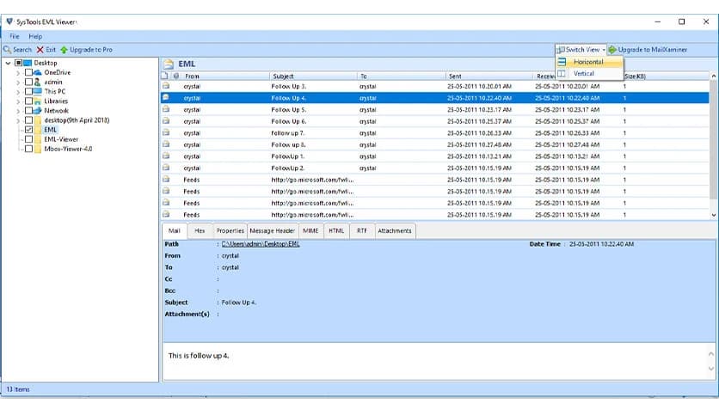
Task: Click the Upgrade to MailXaminer icon
Action: tap(612, 50)
